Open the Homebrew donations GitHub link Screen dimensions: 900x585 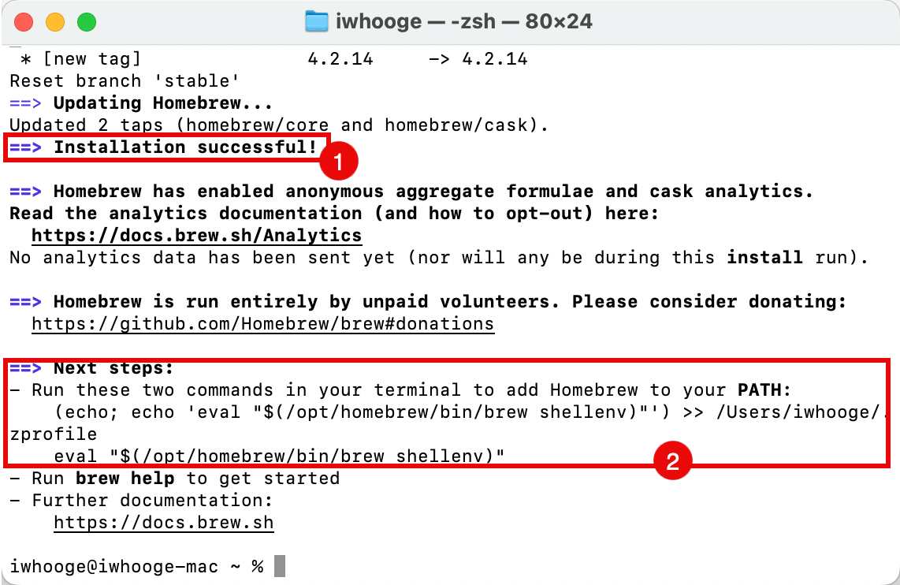[x=263, y=324]
